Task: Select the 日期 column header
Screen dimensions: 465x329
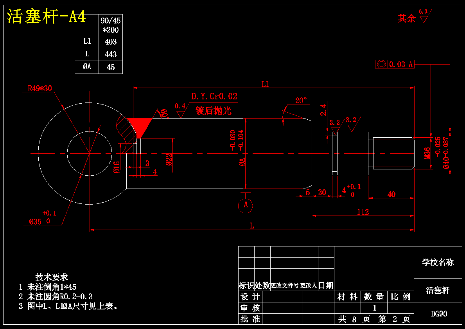Action: tap(326, 286)
